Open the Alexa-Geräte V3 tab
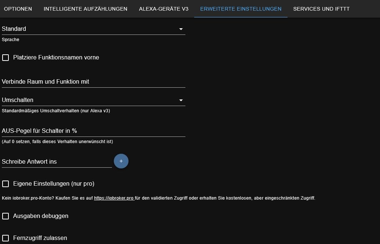Screen dimensions: 380x244 coord(164,9)
